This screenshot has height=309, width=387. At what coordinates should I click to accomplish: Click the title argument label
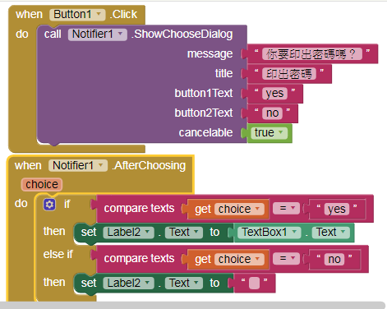[223, 73]
